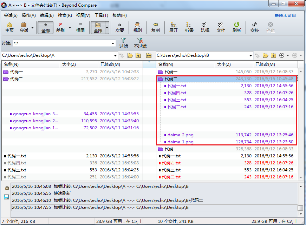Toggle the 差别 (Differences) display filter
Image resolution: width=306 pixels, height=225 pixels.
point(60,27)
